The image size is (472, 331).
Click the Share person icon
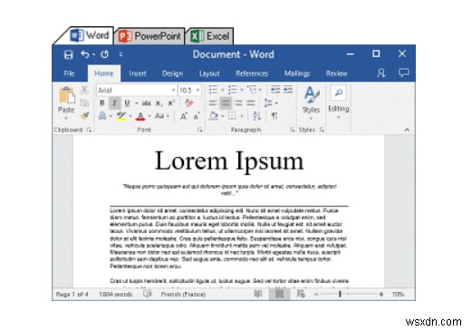[x=381, y=73]
